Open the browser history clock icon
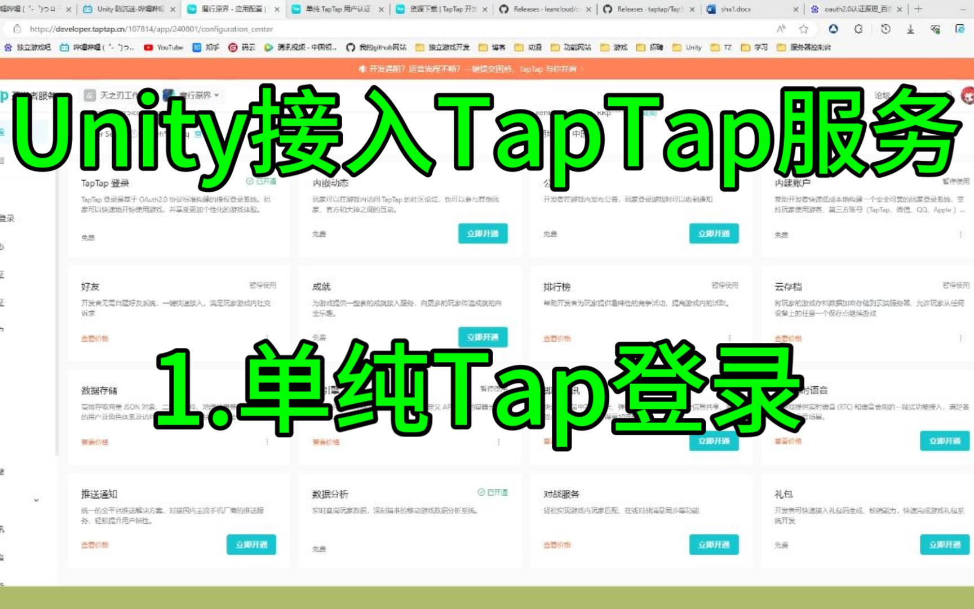The width and height of the screenshot is (974, 609). pos(886,29)
